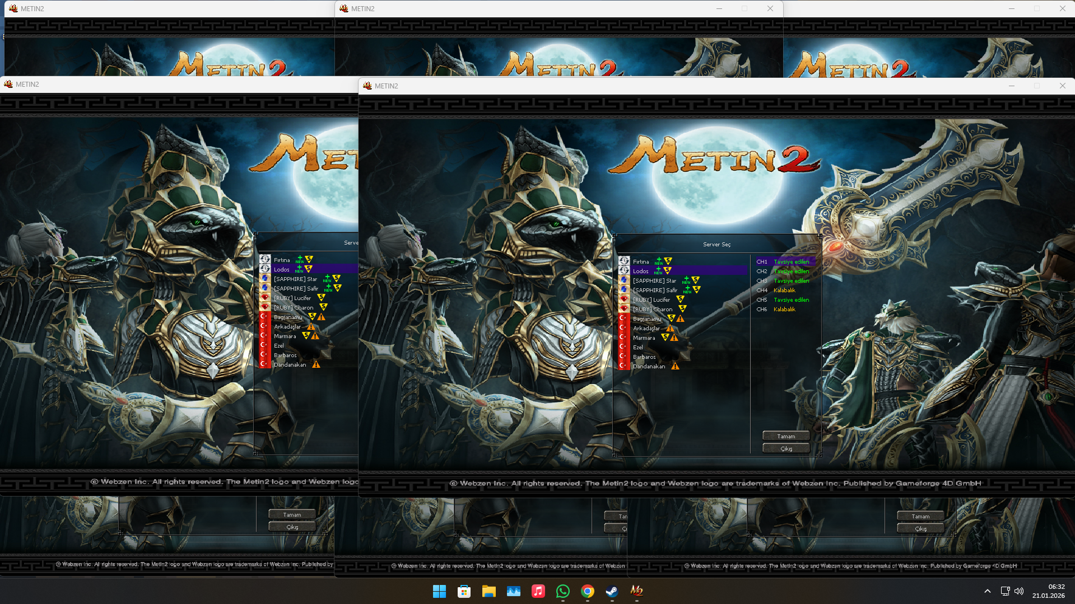Click the ruby gem beside [RUBY] Lucifer, left window

tap(265, 298)
